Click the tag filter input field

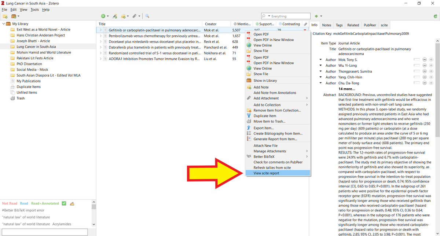pos(45,232)
